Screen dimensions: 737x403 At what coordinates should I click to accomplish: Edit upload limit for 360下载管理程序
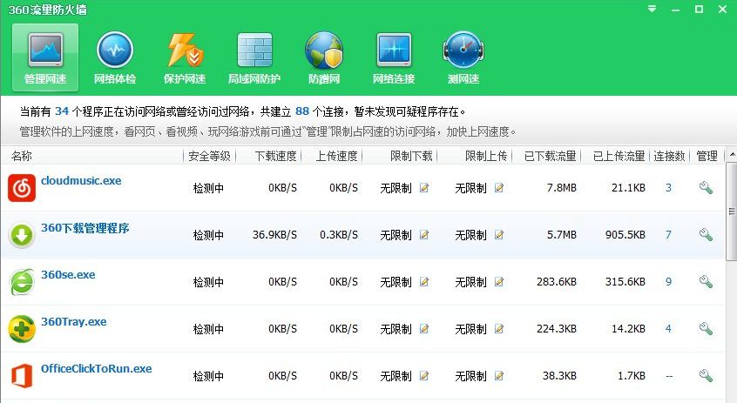[499, 235]
